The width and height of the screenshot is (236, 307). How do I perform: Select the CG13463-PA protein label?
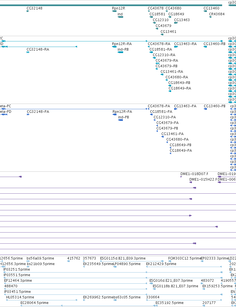tap(186, 106)
